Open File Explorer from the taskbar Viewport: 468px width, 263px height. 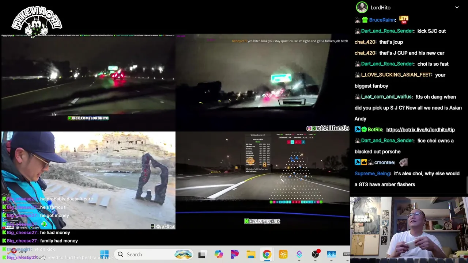pyautogui.click(x=251, y=254)
